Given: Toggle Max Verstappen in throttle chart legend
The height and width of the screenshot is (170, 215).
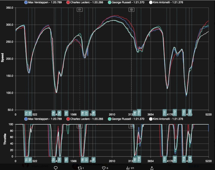Looking at the screenshot, I should (26, 119).
